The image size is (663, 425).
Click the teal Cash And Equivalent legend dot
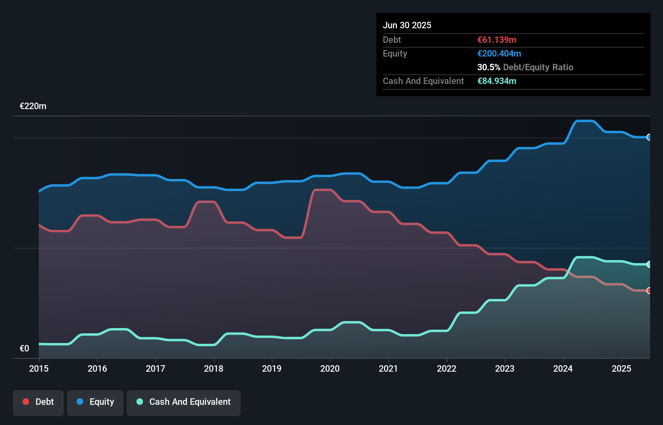(140, 402)
